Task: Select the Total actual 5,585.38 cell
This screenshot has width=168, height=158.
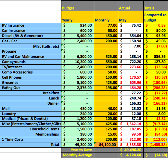Action: point(131,145)
